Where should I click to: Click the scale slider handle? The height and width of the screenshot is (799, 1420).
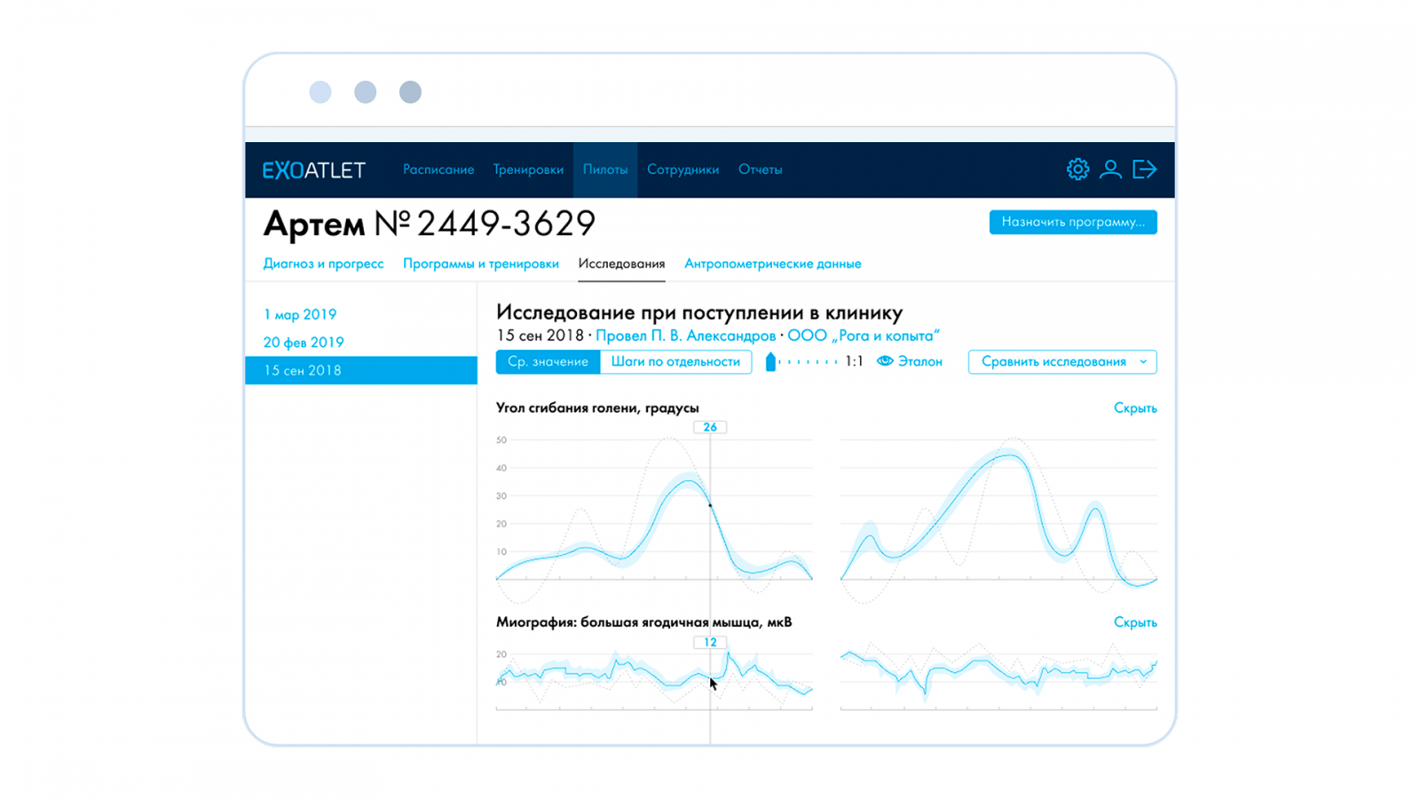tap(770, 361)
